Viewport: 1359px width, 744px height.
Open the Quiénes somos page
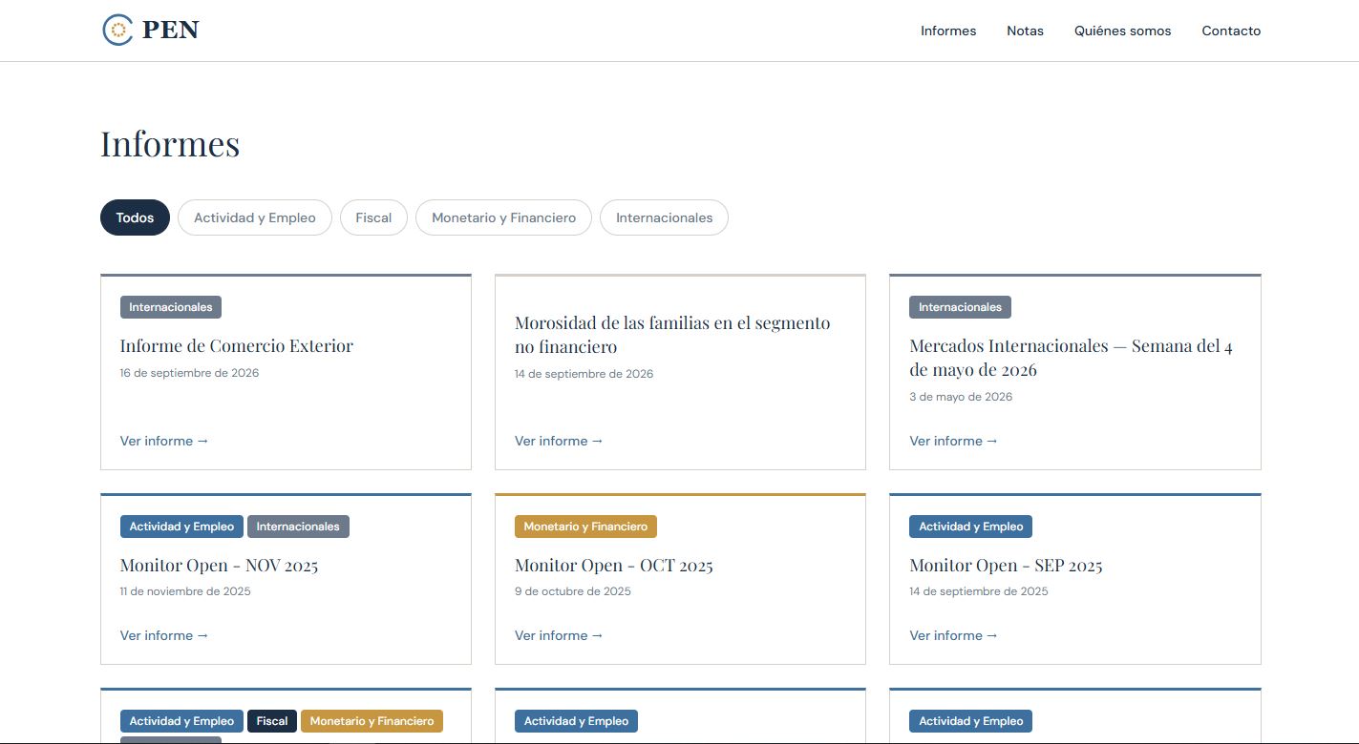tap(1122, 31)
